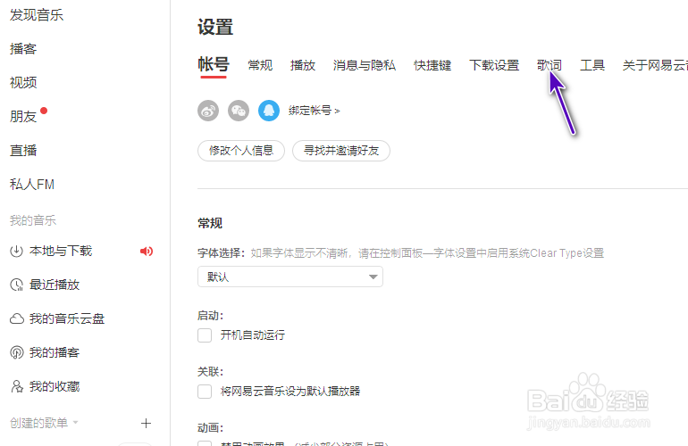Click the clock icon beside 最近播放
This screenshot has height=446, width=688.
tap(16, 285)
